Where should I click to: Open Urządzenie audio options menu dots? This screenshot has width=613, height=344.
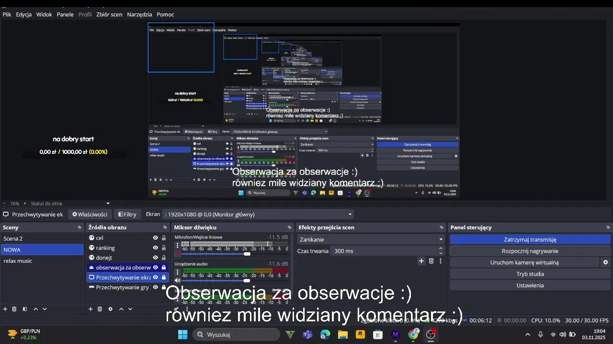click(178, 272)
